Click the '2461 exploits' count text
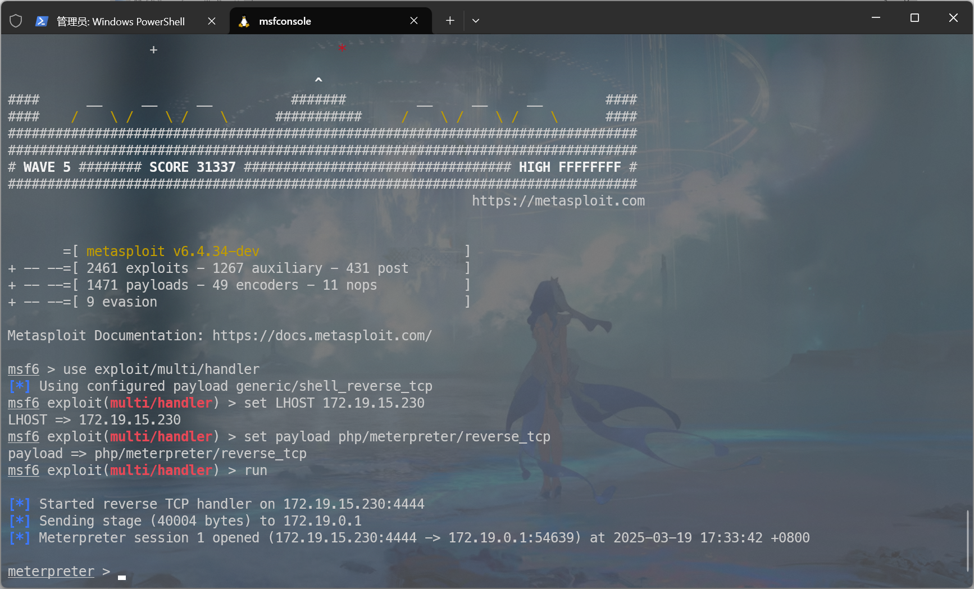This screenshot has width=974, height=589. pos(138,268)
